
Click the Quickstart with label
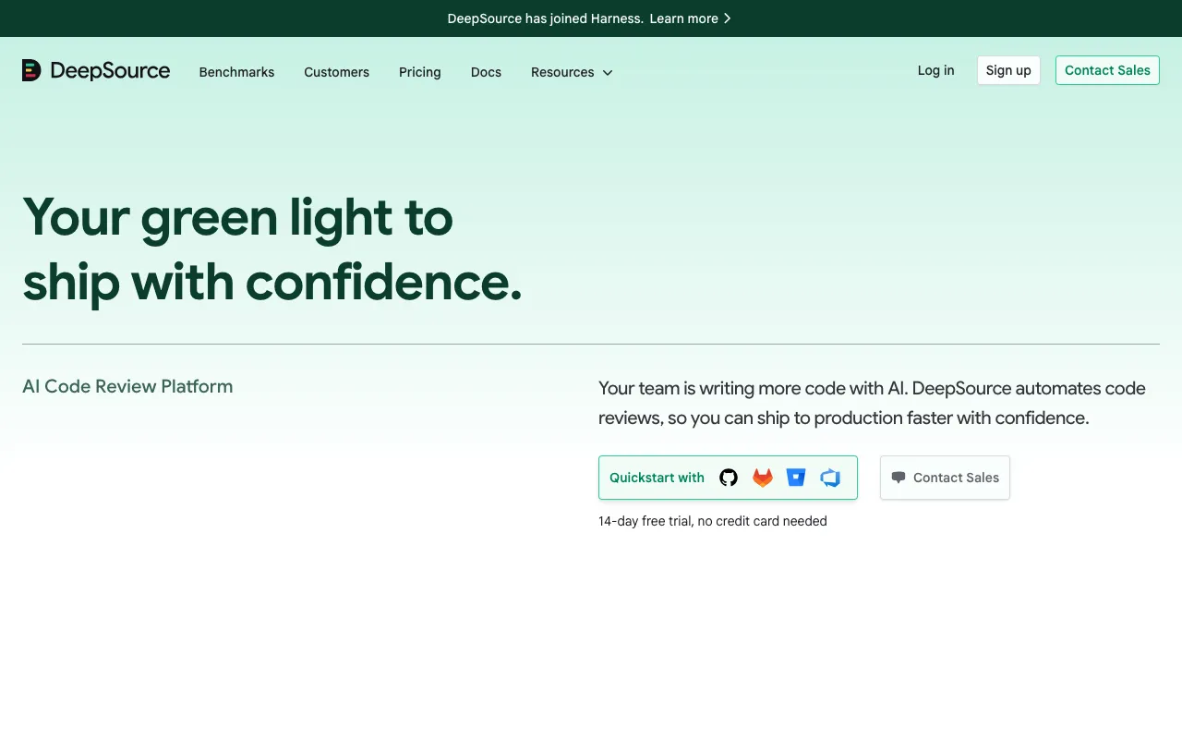tap(657, 478)
